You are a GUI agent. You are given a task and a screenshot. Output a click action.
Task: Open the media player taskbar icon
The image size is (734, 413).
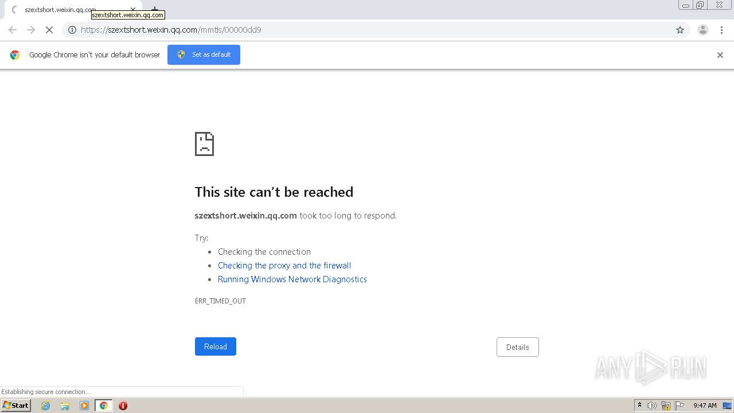click(84, 406)
